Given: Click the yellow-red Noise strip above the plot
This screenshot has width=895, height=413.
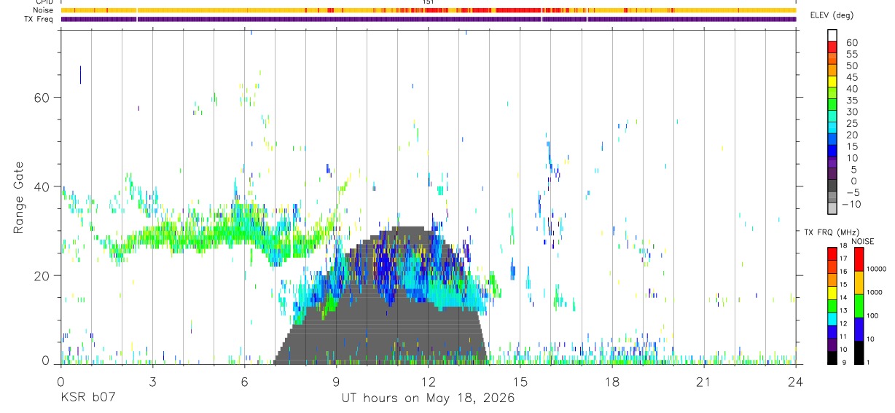Looking at the screenshot, I should tap(429, 10).
